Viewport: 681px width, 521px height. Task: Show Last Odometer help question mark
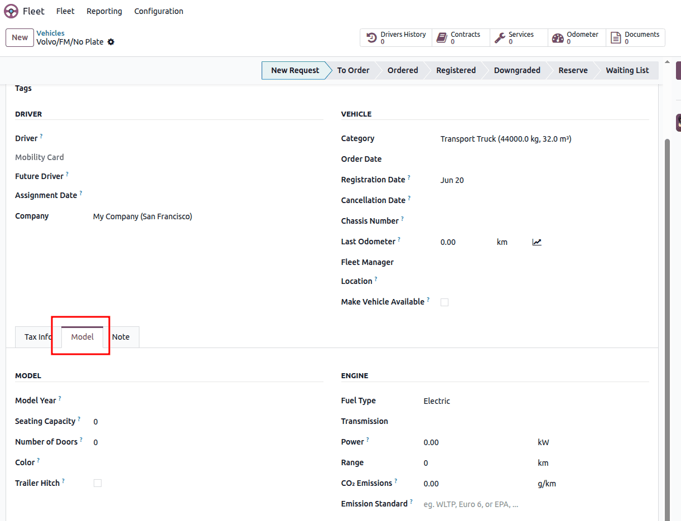(x=399, y=239)
